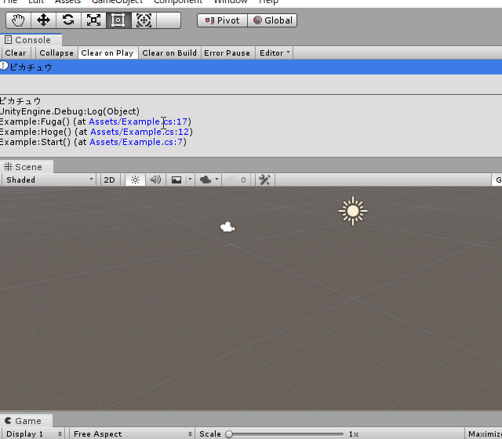This screenshot has height=439, width=502.
Task: Toggle scene audio speaker icon
Action: [x=155, y=180]
